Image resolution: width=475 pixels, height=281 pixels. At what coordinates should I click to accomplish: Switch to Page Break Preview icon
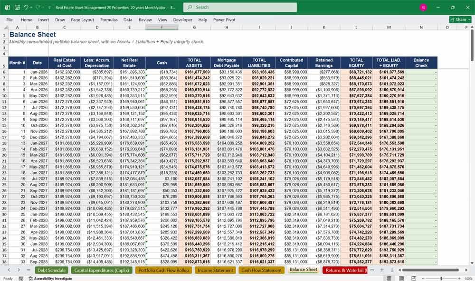click(414, 278)
